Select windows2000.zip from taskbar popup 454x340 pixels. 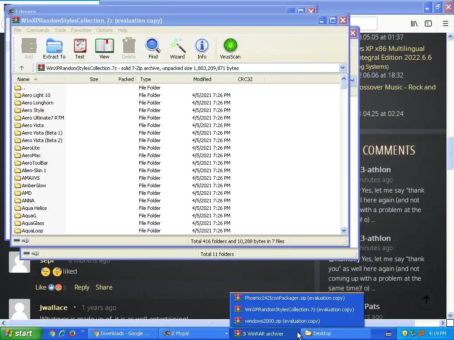coord(297,321)
